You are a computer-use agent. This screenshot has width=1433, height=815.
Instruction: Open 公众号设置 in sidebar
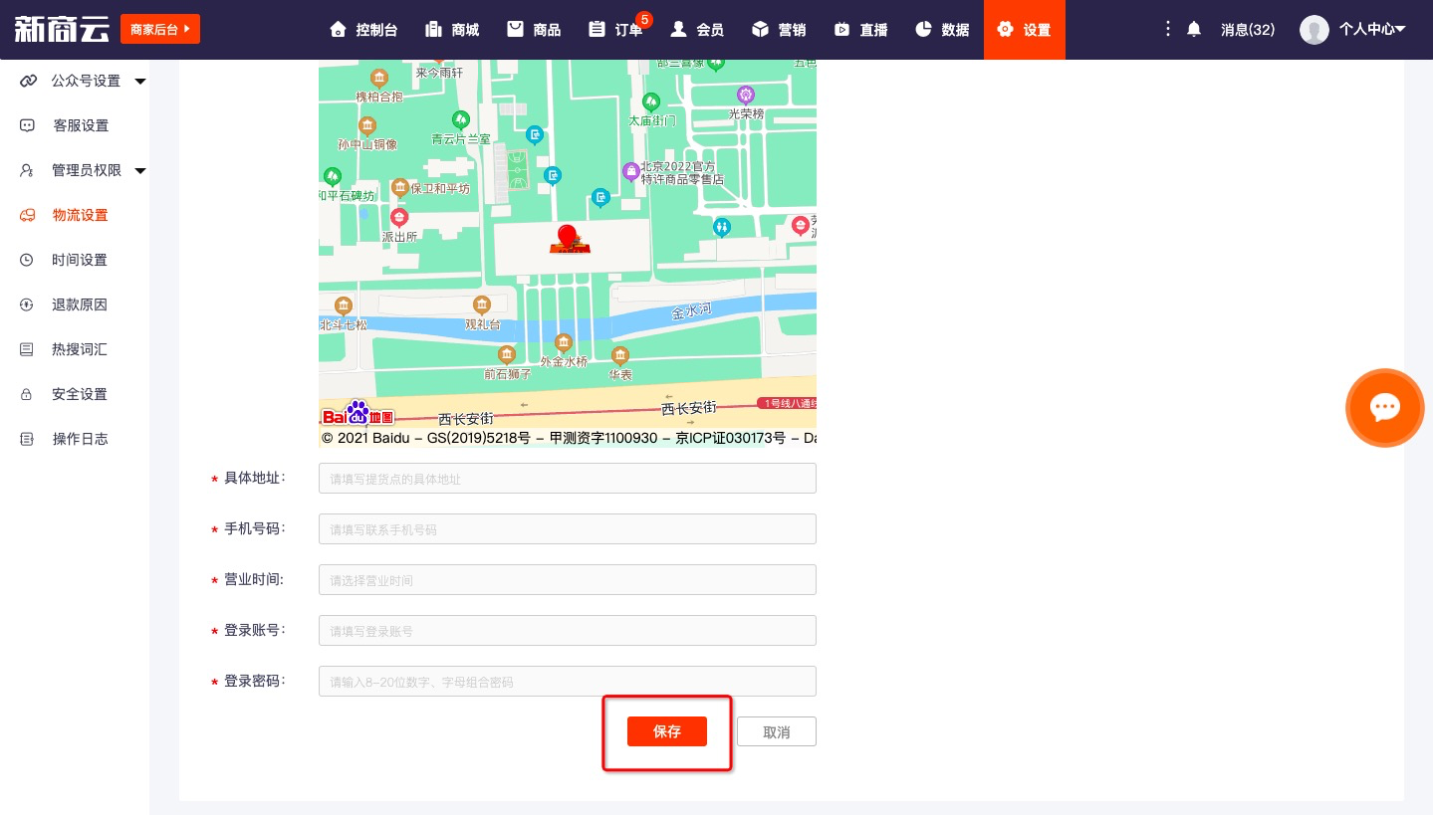(x=86, y=81)
